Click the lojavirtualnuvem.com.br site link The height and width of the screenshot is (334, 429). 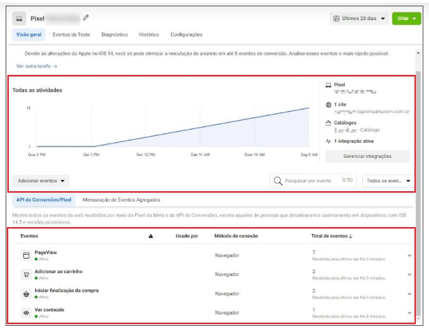click(x=372, y=111)
